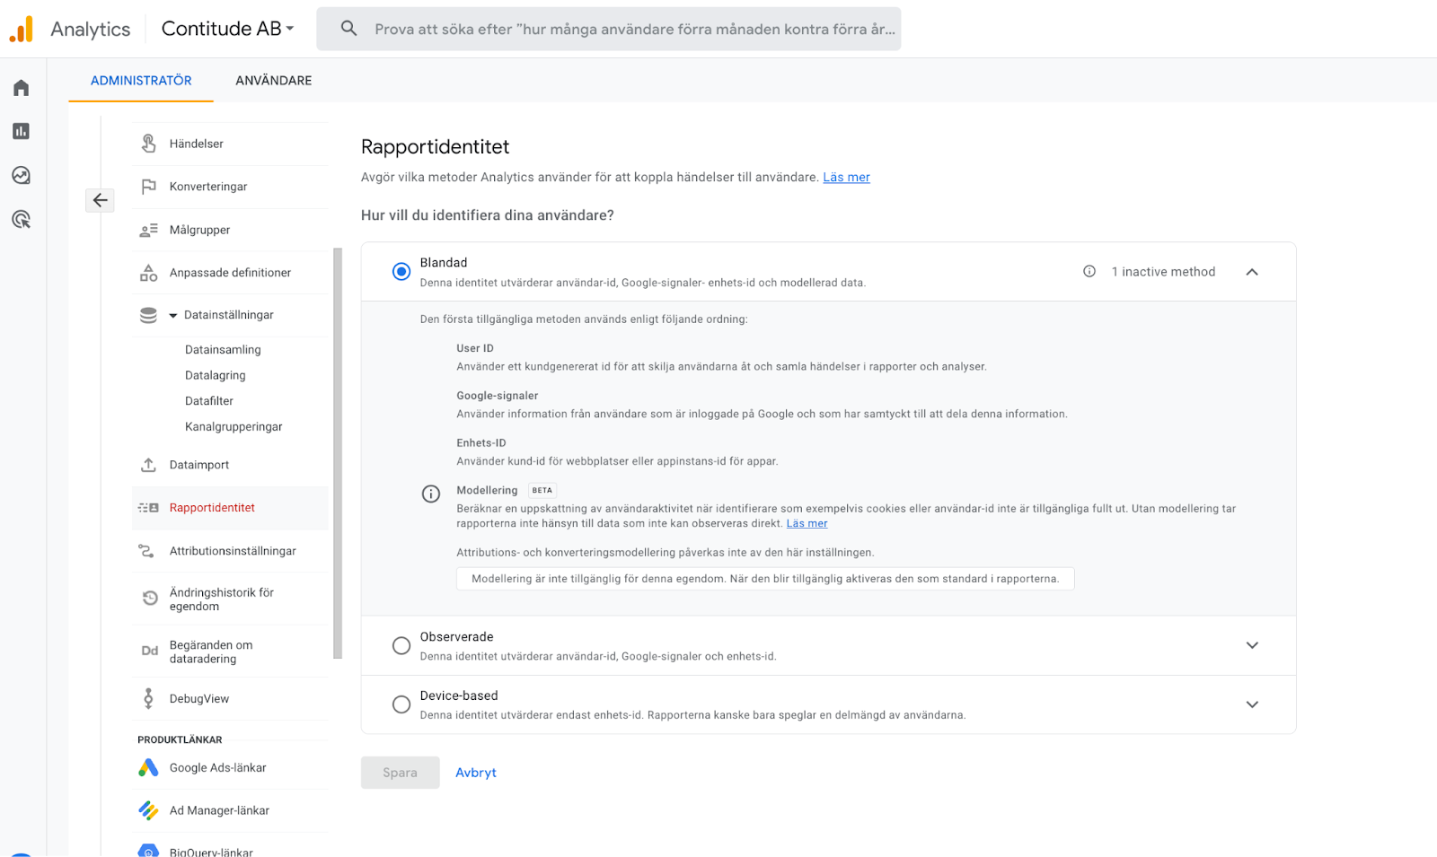Click the Händelser touch icon
Image resolution: width=1437 pixels, height=857 pixels.
[x=149, y=144]
